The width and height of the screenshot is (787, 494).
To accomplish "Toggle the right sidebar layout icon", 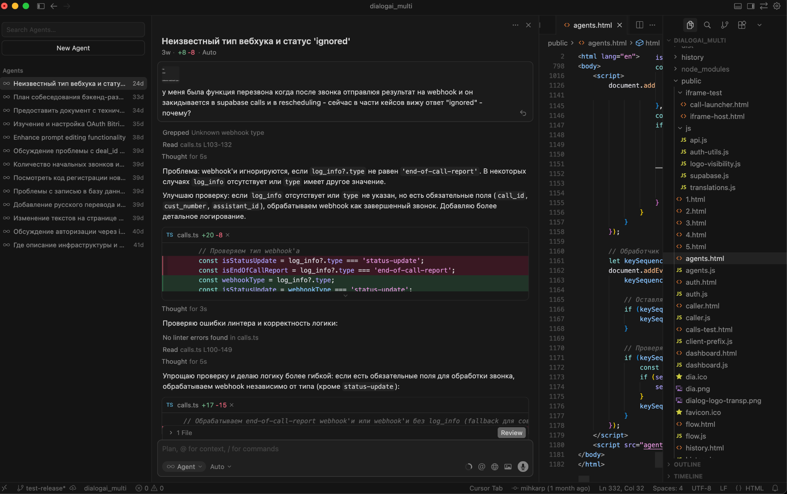I will click(751, 6).
